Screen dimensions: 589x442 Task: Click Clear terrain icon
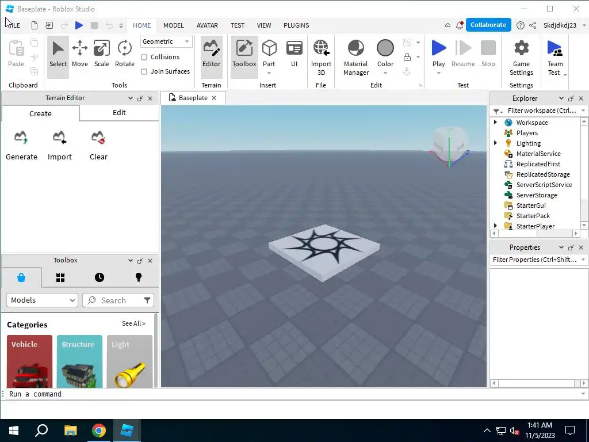click(x=98, y=138)
